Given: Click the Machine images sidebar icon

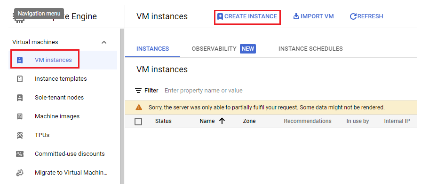Looking at the screenshot, I should click(20, 116).
